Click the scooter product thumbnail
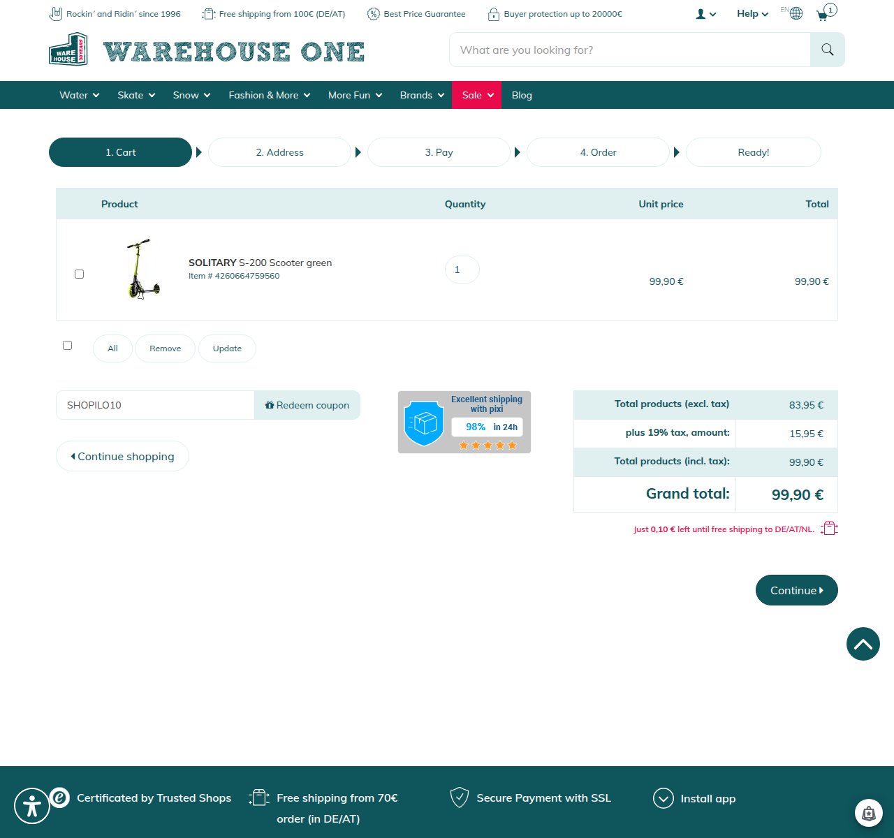 pyautogui.click(x=143, y=269)
